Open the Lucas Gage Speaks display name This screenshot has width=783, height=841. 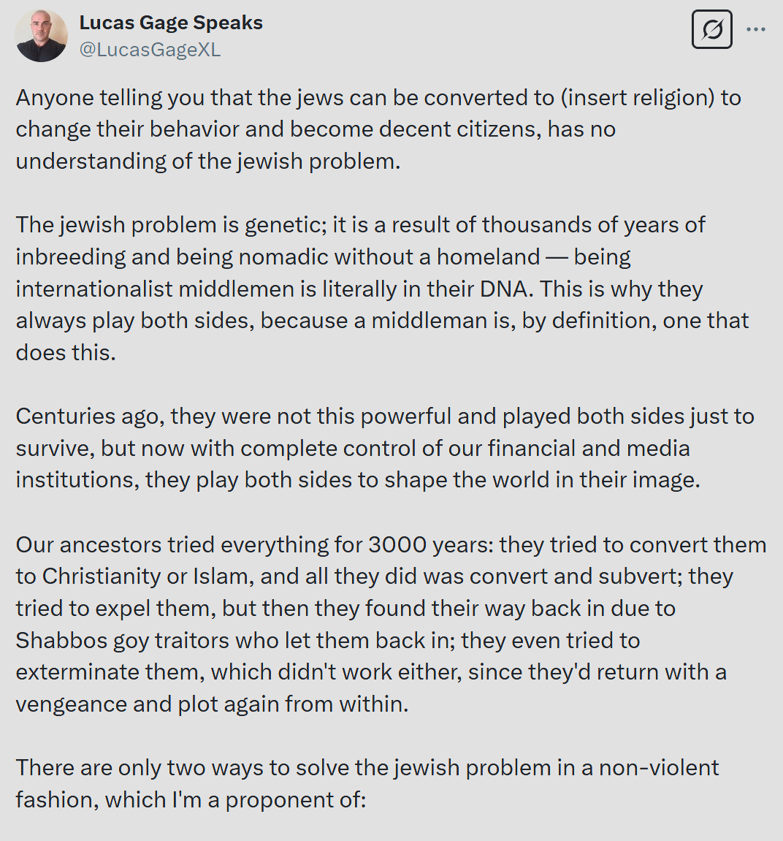point(171,23)
